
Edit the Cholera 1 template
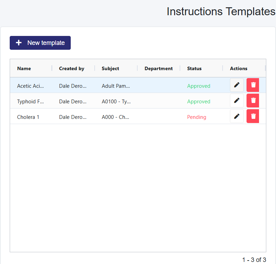point(237,116)
